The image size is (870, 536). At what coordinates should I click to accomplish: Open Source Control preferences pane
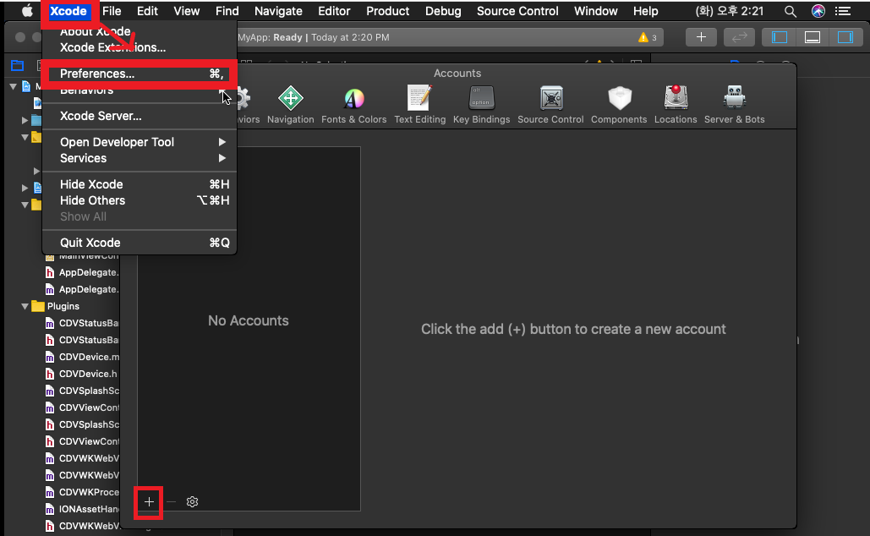point(550,105)
